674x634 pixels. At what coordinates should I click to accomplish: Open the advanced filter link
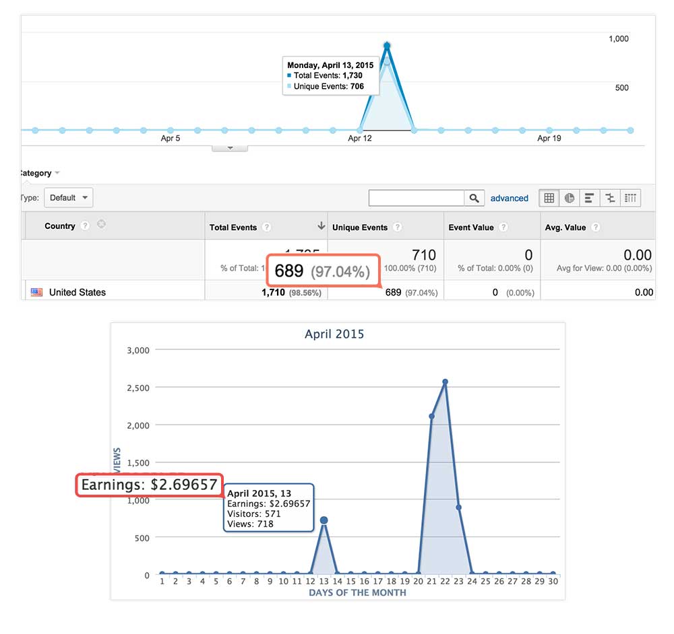coord(509,198)
